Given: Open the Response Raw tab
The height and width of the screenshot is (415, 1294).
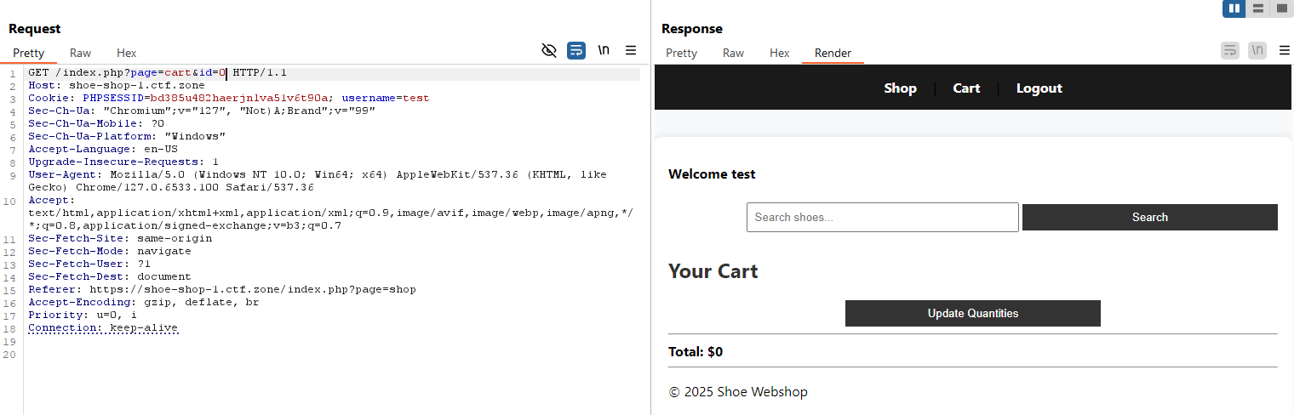Looking at the screenshot, I should 734,53.
